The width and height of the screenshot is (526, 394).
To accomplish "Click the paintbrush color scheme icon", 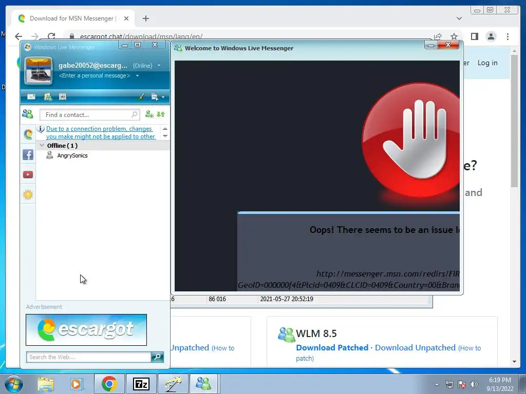I will tap(141, 97).
